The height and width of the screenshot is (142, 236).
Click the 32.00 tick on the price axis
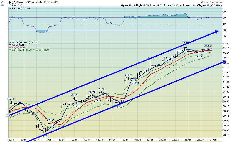point(226,72)
